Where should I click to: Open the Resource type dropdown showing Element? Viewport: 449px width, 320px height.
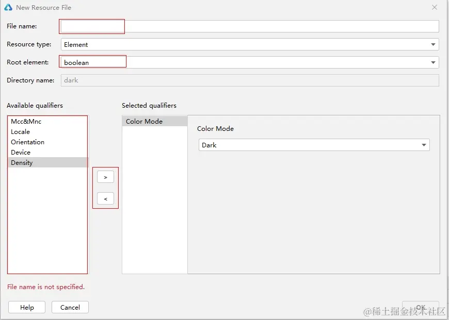click(x=250, y=45)
